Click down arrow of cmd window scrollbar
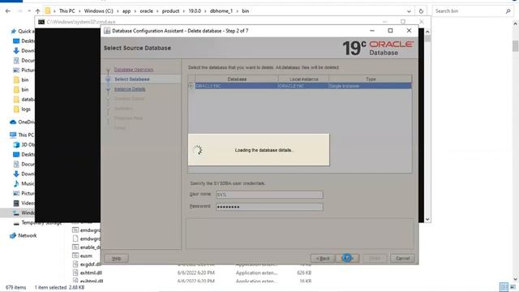 [x=427, y=219]
